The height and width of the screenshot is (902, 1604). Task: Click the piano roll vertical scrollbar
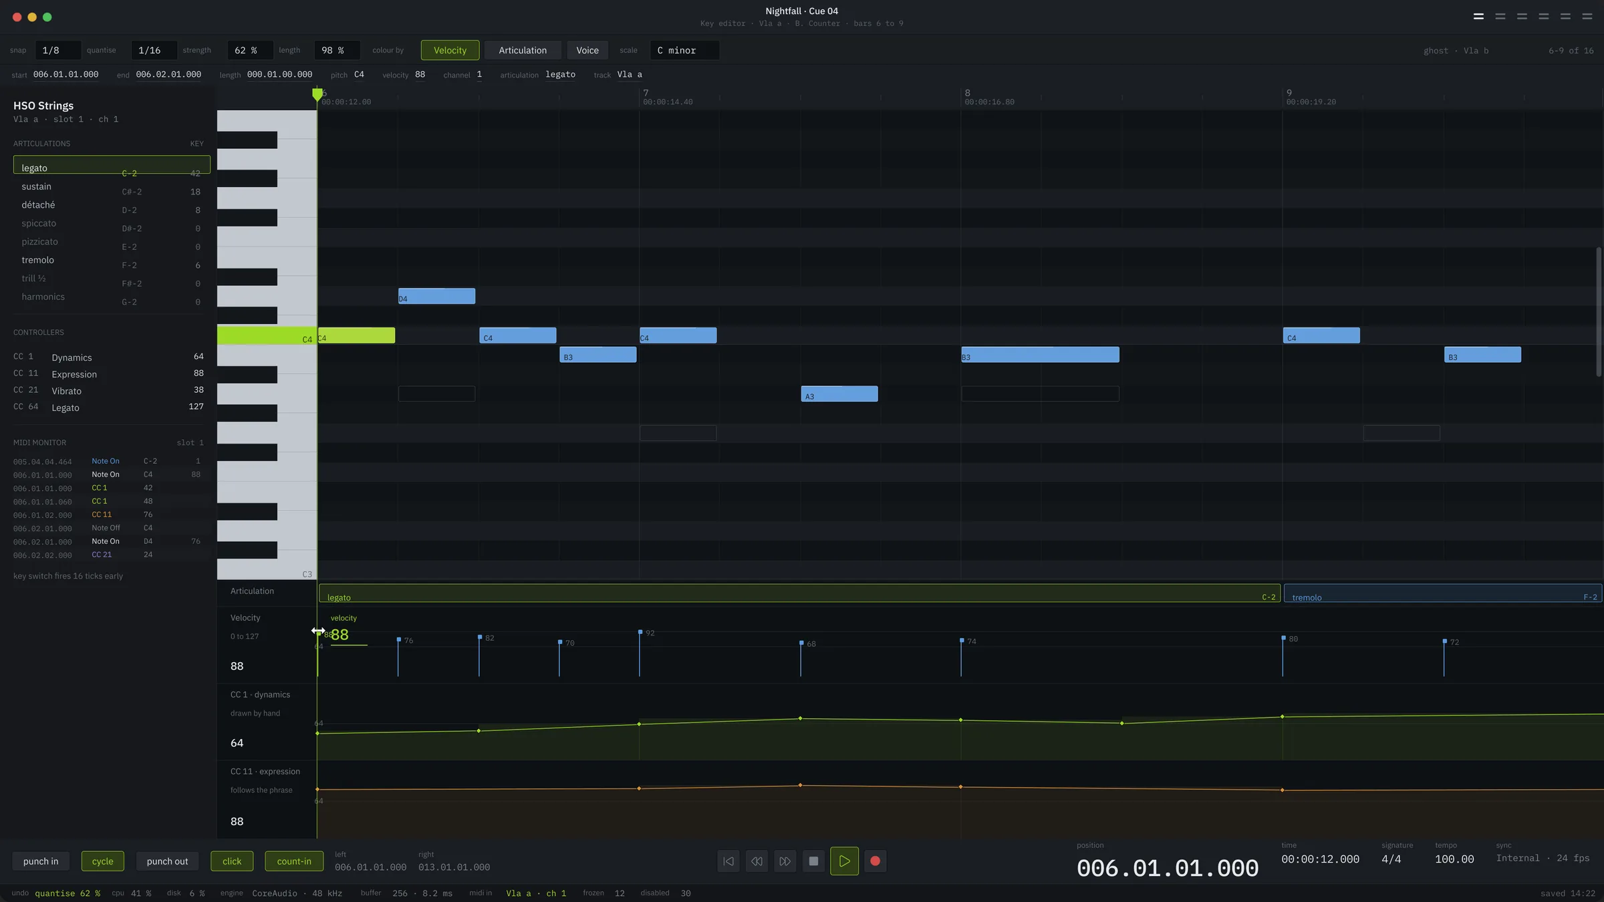click(1599, 312)
